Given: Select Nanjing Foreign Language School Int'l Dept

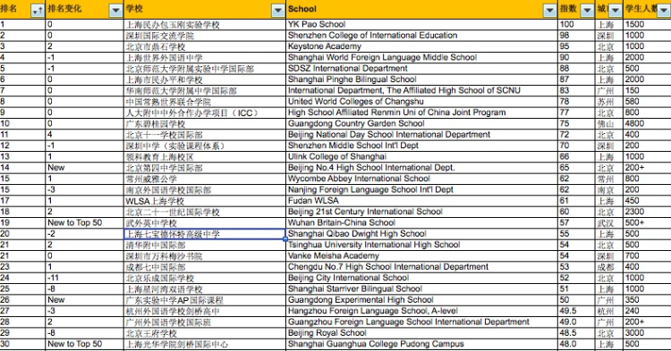Looking at the screenshot, I should 422,190.
